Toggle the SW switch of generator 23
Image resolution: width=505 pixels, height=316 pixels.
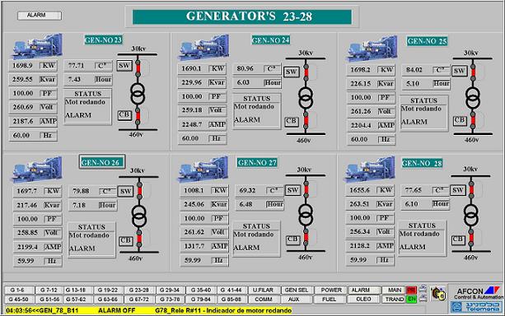(124, 66)
